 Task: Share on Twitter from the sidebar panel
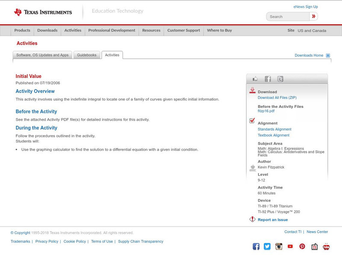280,79
